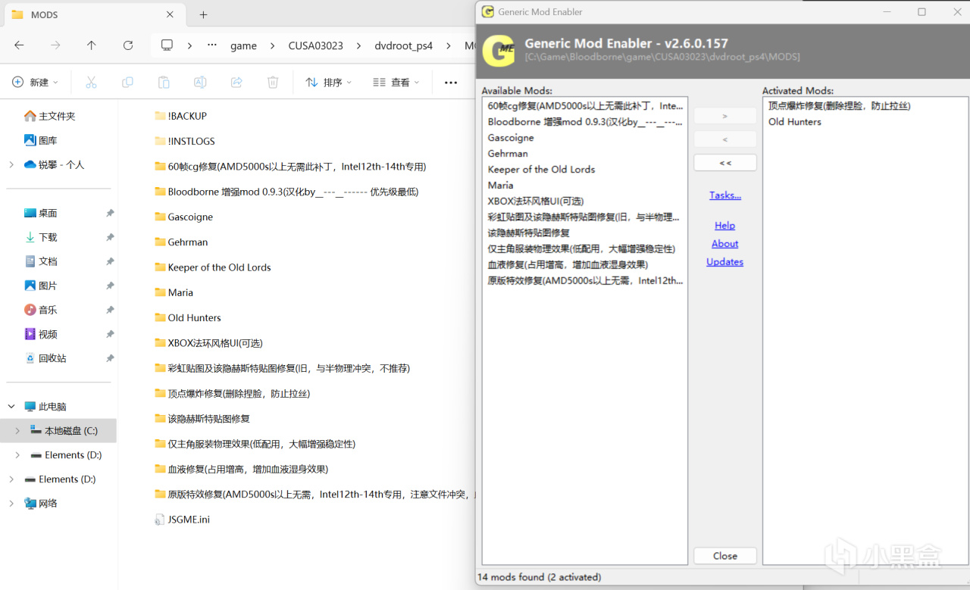Select the Gascoigne folder in Explorer

(183, 217)
